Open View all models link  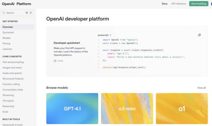click(201, 88)
